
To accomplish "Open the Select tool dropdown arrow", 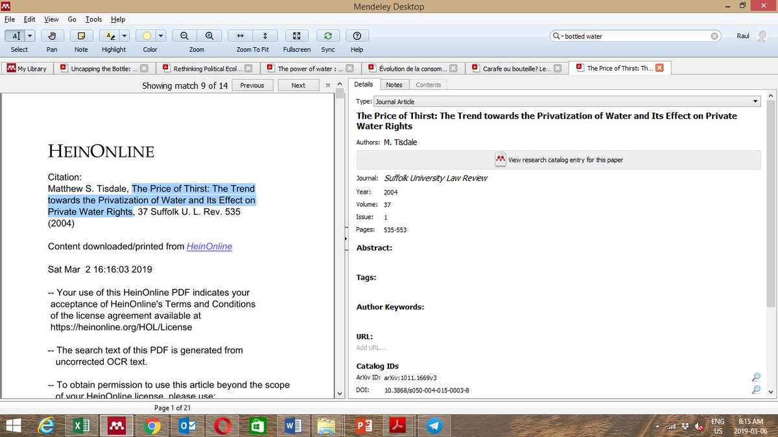I will coord(30,36).
